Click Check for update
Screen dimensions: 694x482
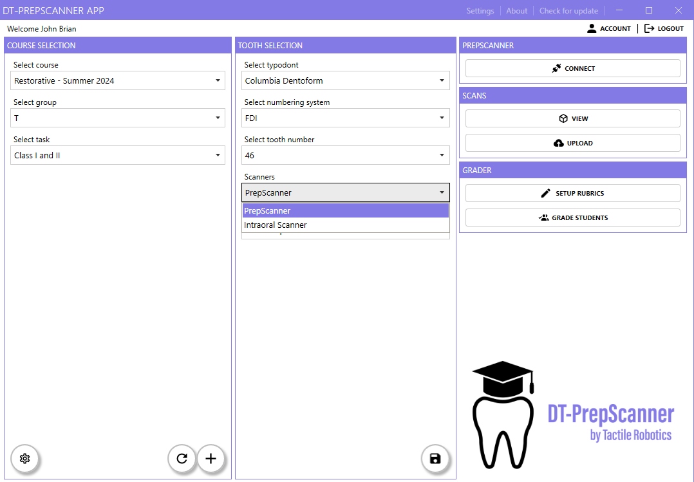point(568,11)
